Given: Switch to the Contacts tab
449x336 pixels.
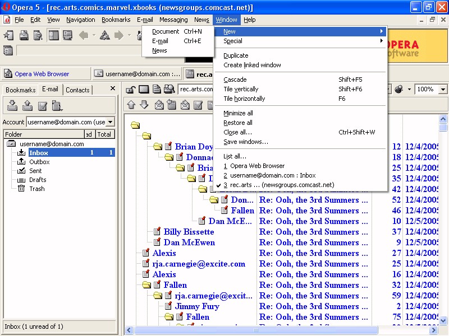Looking at the screenshot, I should point(77,90).
